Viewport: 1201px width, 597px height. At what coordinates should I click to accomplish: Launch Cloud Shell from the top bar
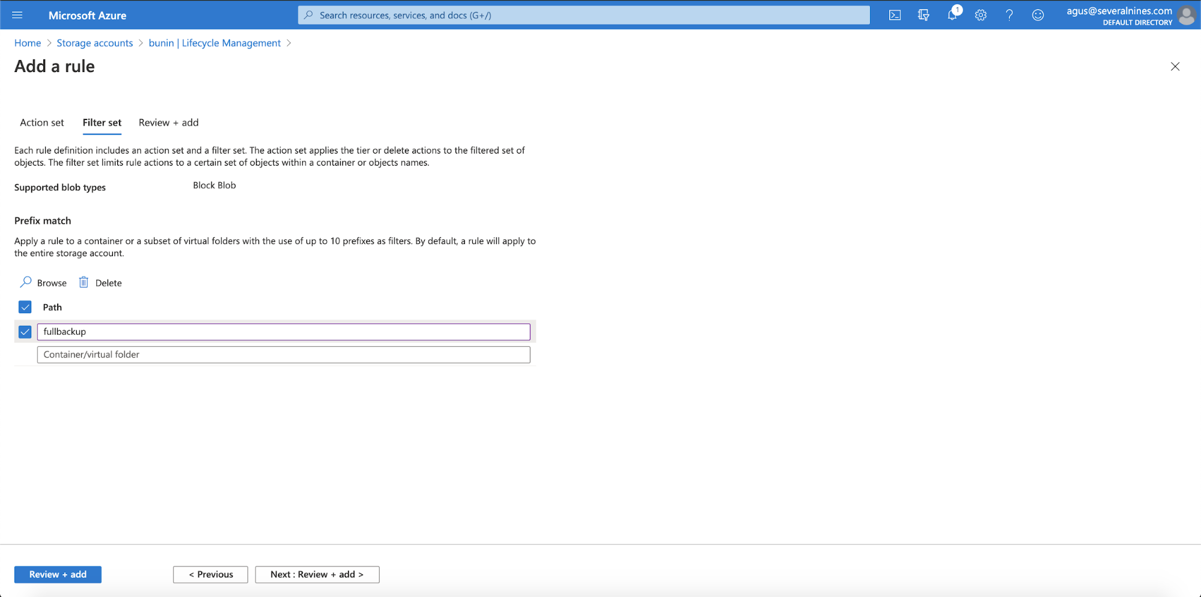pyautogui.click(x=895, y=15)
